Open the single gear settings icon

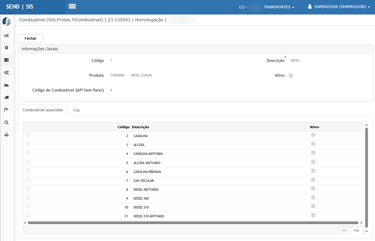[7, 48]
